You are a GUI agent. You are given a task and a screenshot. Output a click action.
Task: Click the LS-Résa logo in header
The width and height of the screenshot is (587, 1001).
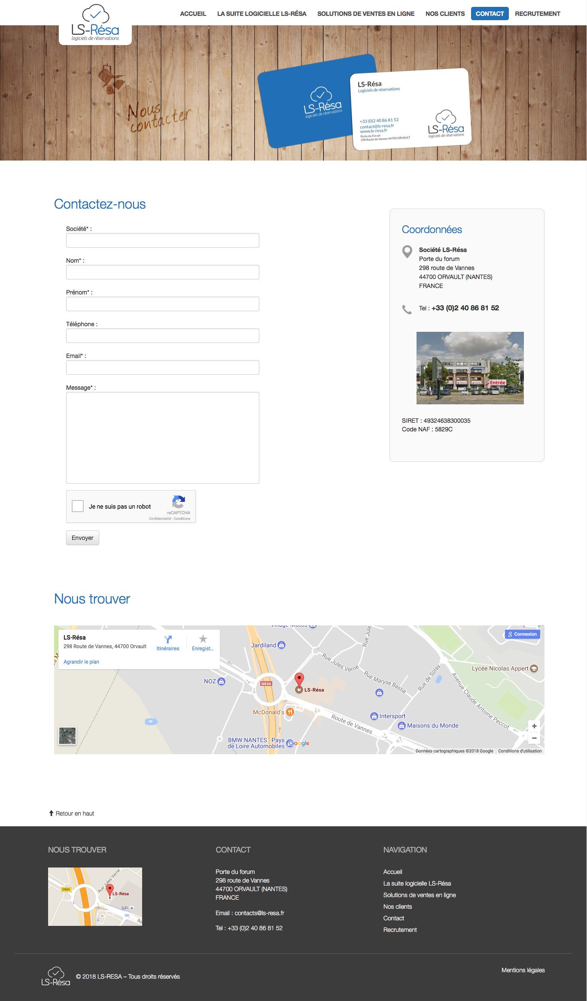(x=95, y=23)
